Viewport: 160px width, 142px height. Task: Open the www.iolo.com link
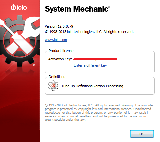coord(56,40)
